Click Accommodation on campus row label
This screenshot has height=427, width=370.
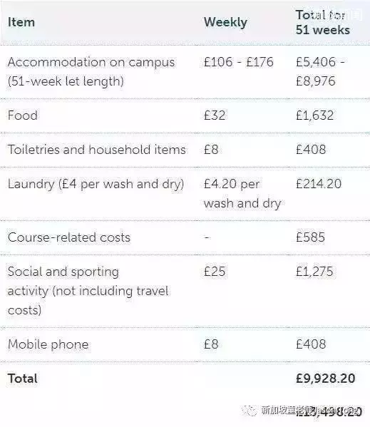click(91, 71)
